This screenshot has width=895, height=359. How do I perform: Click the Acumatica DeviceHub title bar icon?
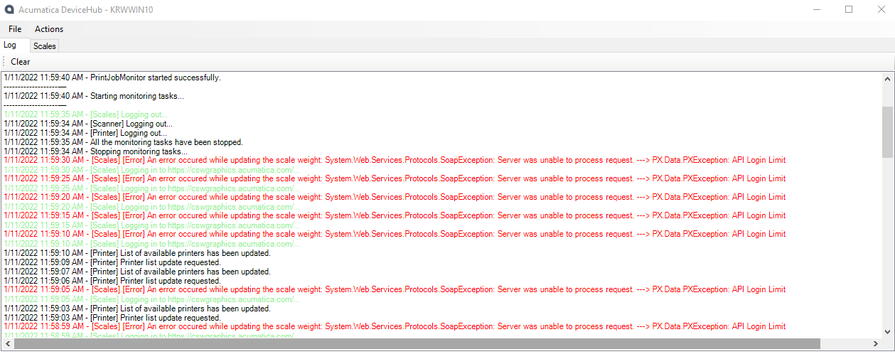point(9,10)
